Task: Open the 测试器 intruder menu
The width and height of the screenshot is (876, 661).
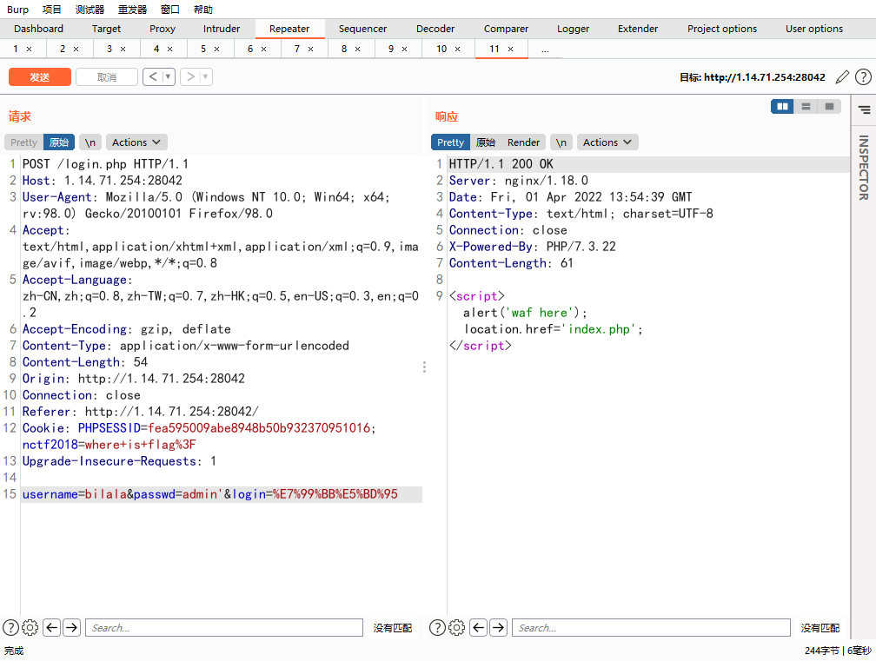Action: point(90,10)
